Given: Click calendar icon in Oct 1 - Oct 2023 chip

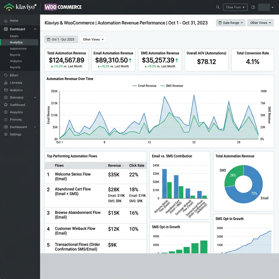Looking at the screenshot, I should 48,40.
